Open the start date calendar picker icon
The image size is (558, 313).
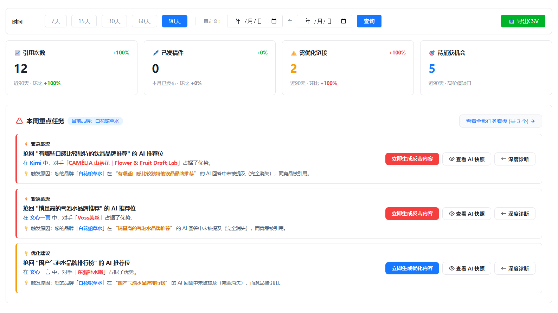[274, 21]
